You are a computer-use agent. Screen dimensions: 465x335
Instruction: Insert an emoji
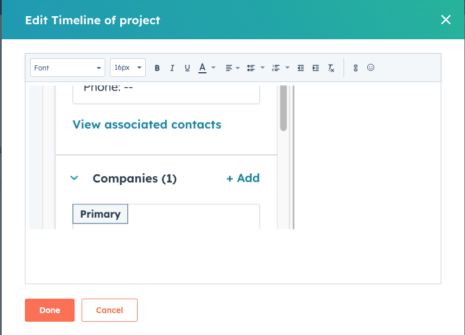click(x=370, y=68)
